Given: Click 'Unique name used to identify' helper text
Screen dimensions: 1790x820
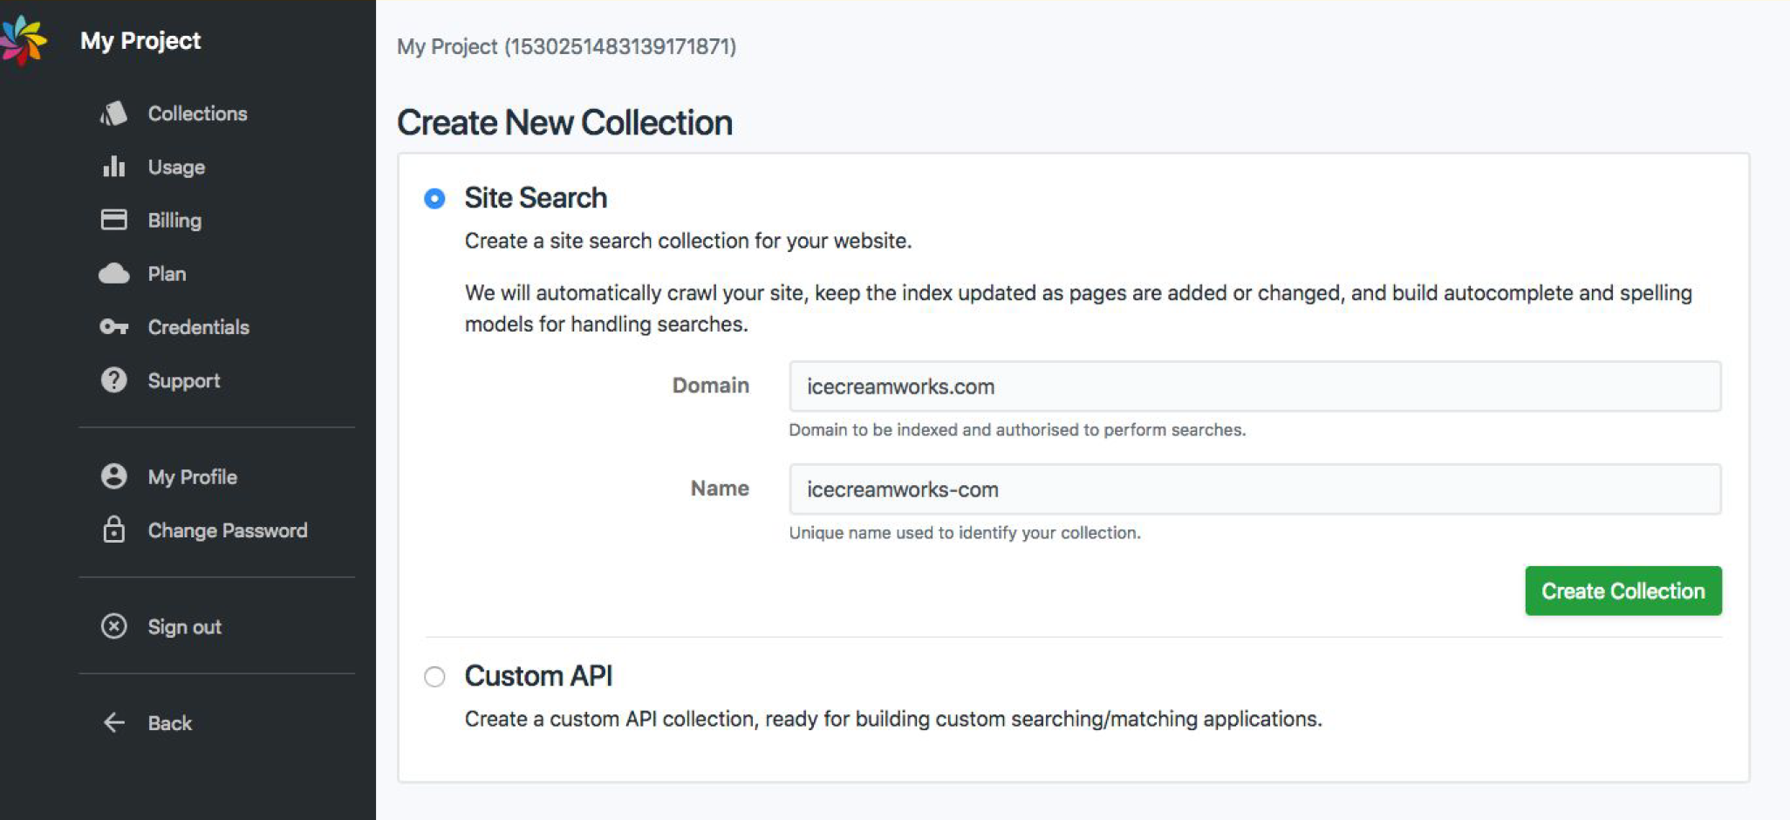Looking at the screenshot, I should 965,533.
